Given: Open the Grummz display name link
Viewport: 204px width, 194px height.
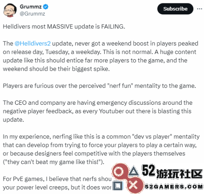Looking at the screenshot, I should 30,7.
